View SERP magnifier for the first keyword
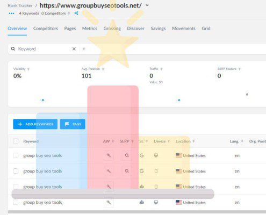This screenshot has height=215, width=266. click(127, 155)
